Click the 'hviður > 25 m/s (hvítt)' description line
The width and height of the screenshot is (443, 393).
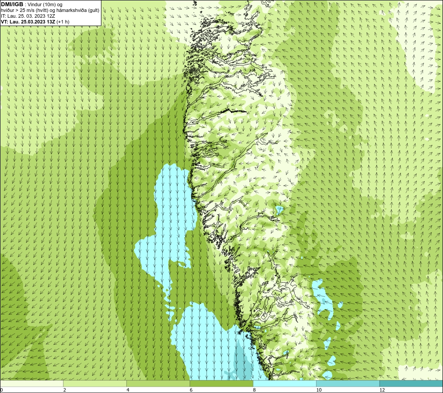50,11
